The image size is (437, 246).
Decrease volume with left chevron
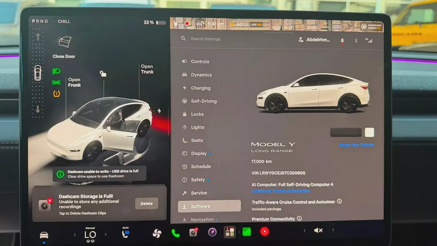tap(305, 230)
